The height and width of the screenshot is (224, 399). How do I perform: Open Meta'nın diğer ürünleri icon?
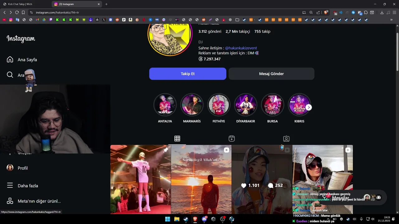10,201
